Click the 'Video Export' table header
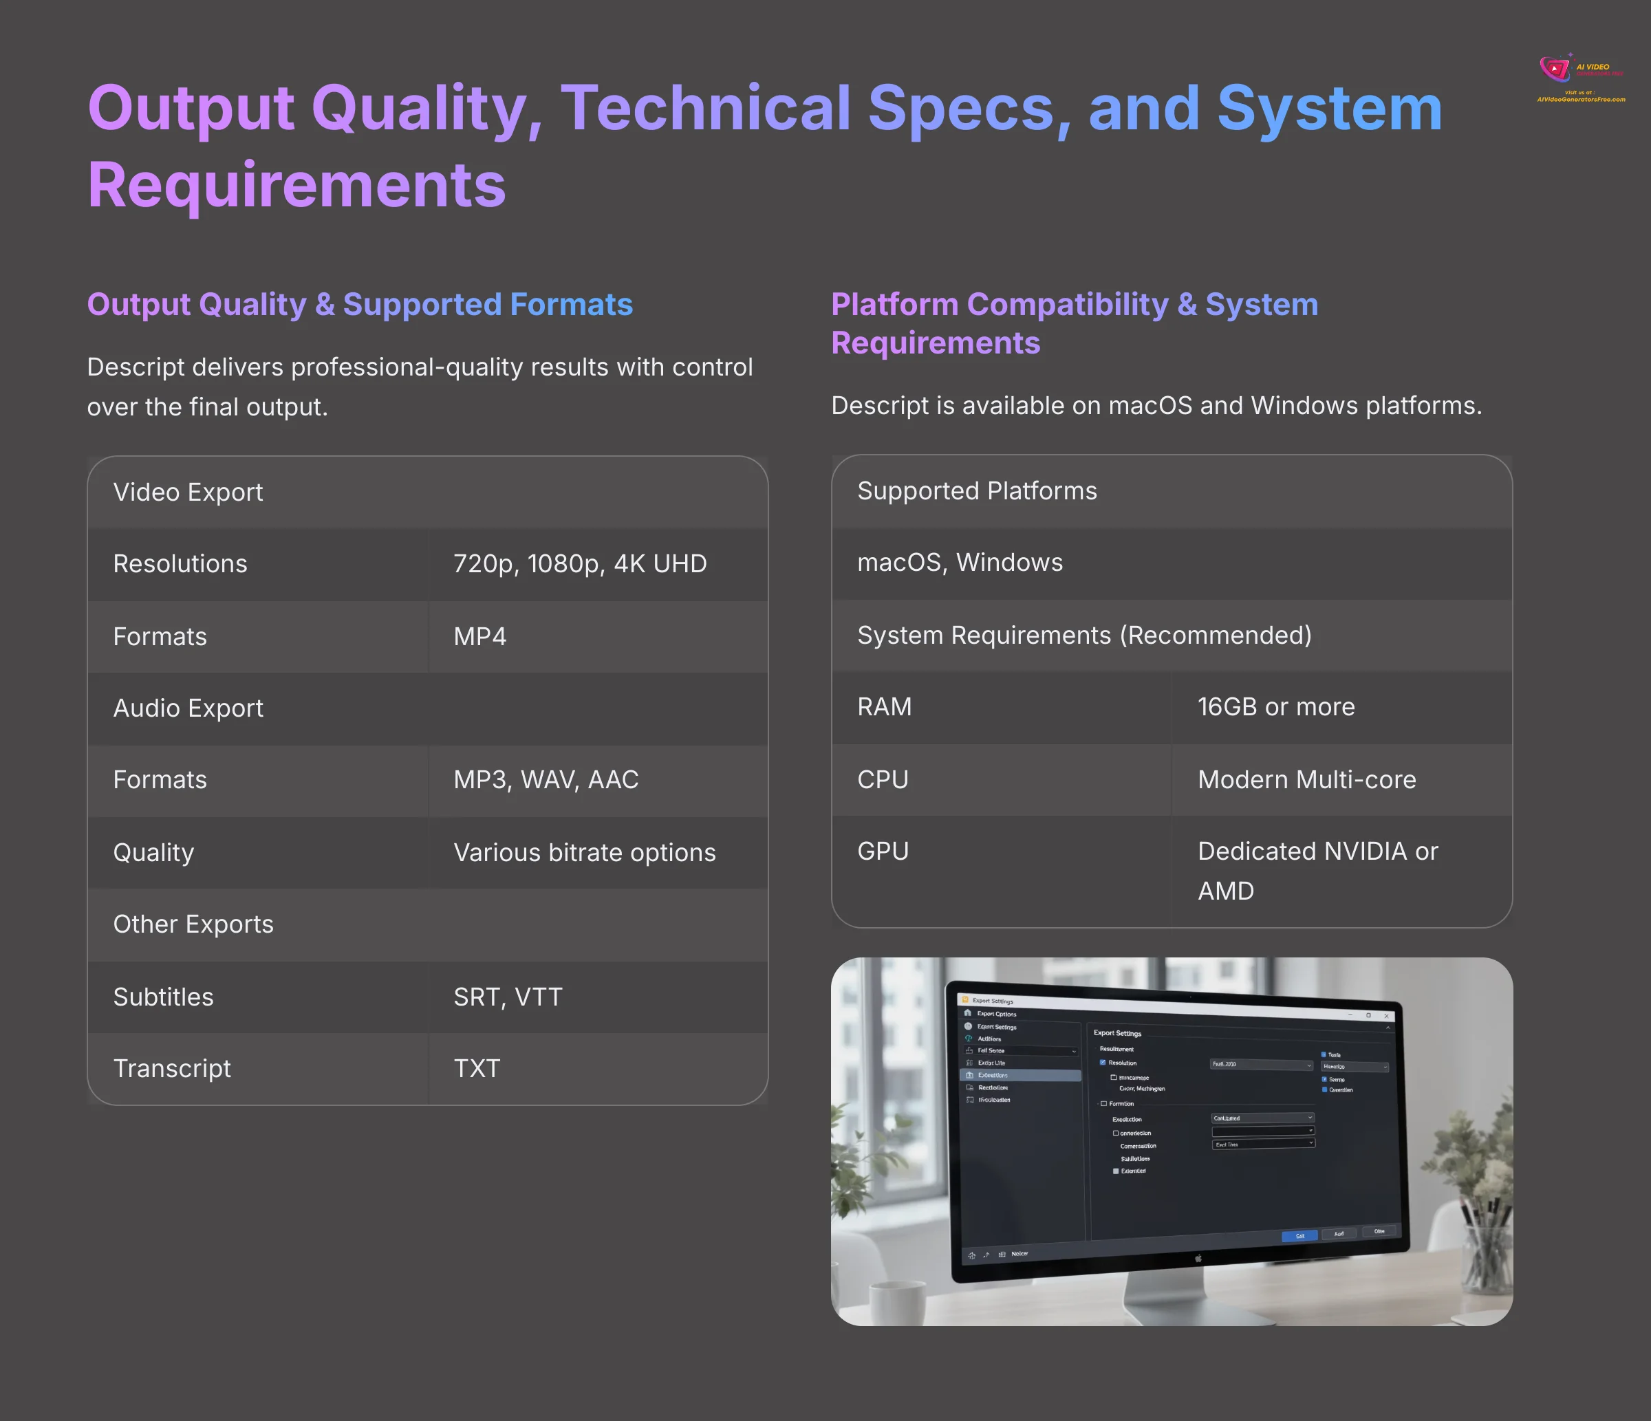1651x1421 pixels. (428, 492)
